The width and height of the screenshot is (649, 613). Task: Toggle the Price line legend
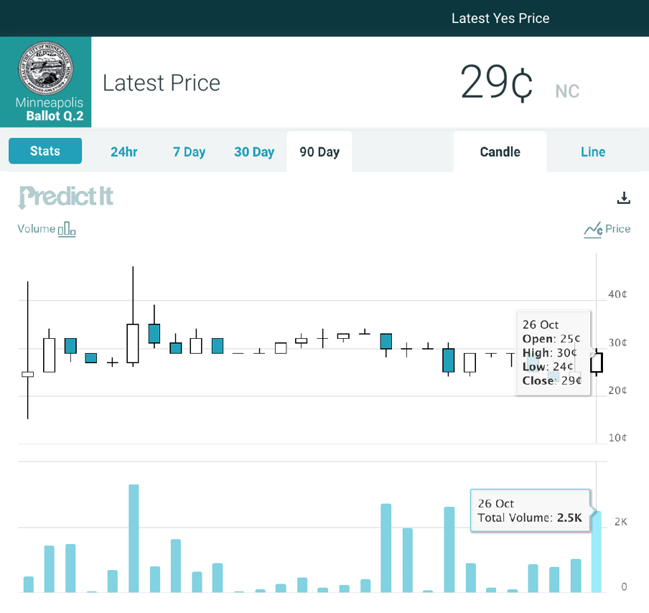607,229
